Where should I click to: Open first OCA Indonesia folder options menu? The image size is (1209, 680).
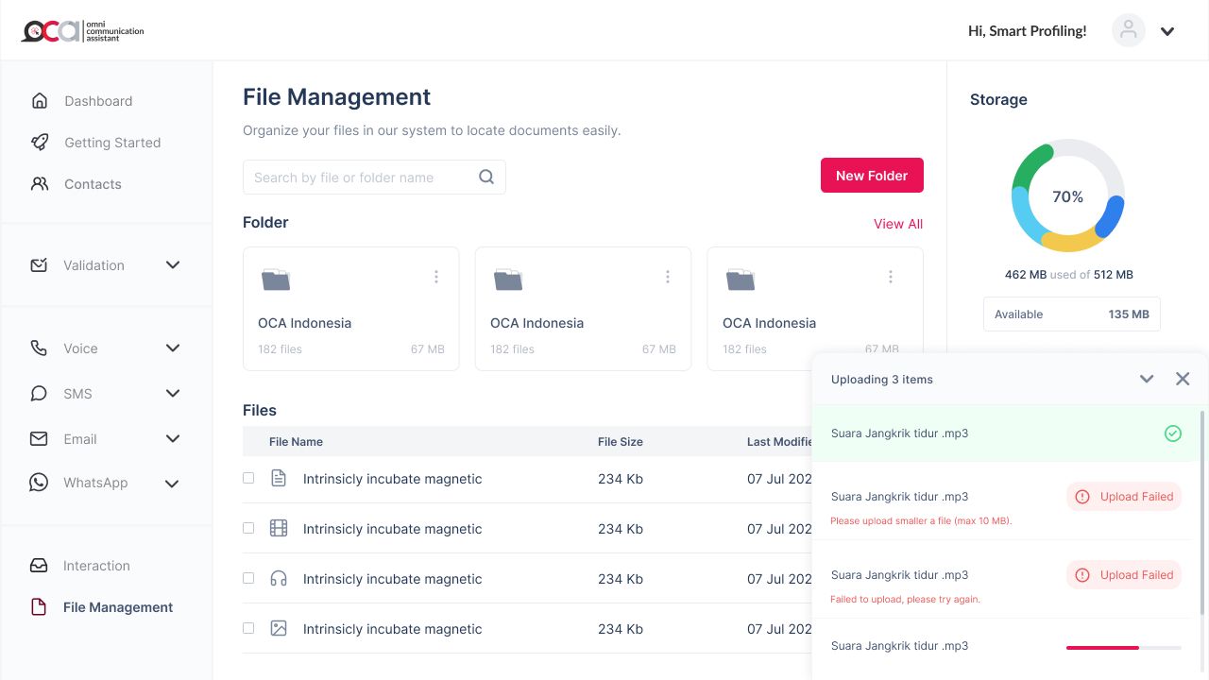435,277
